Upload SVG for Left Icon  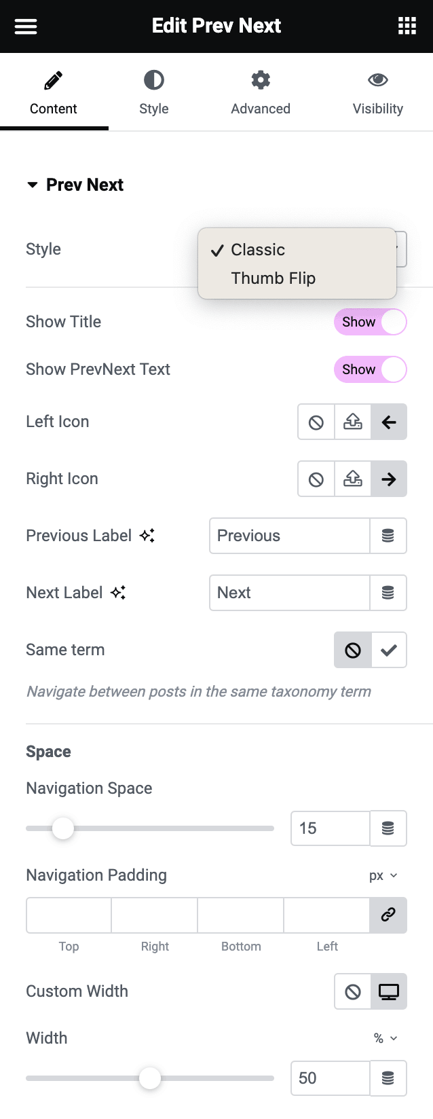coord(353,422)
